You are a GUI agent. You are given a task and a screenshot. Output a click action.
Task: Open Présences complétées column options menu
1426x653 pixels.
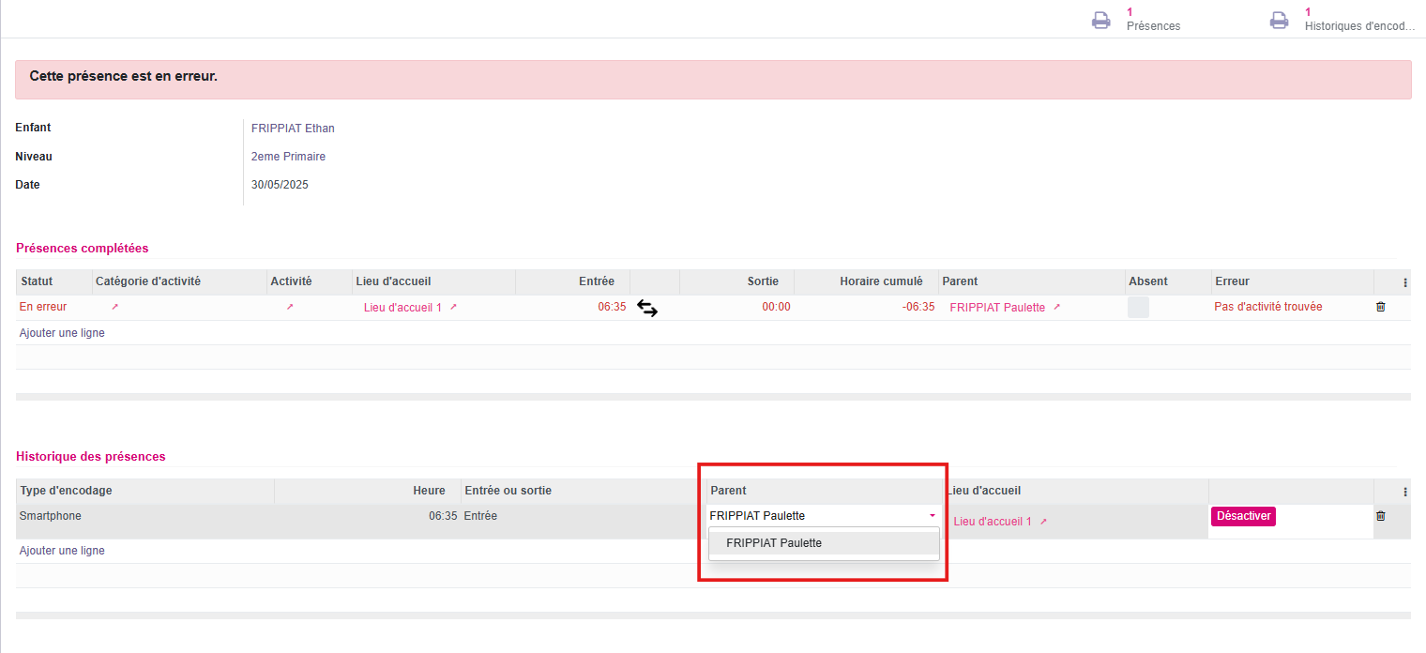(1404, 282)
